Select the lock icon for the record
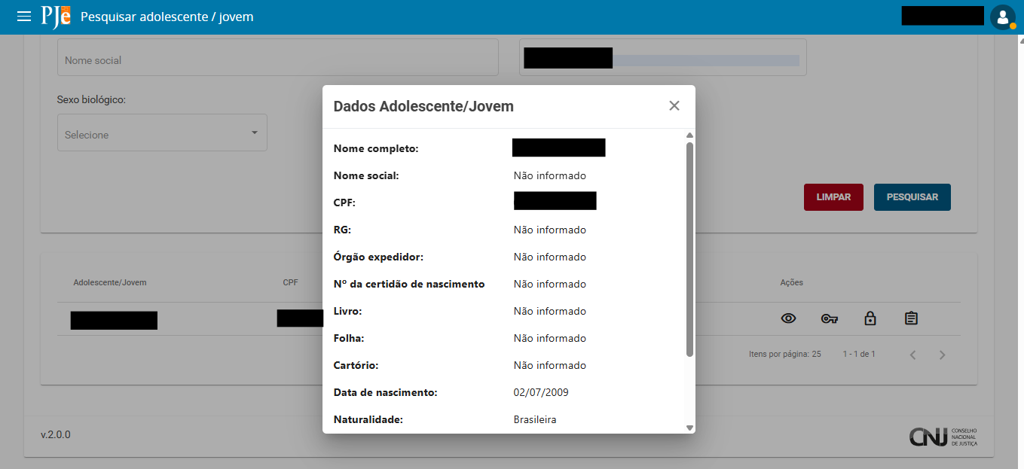 point(870,318)
